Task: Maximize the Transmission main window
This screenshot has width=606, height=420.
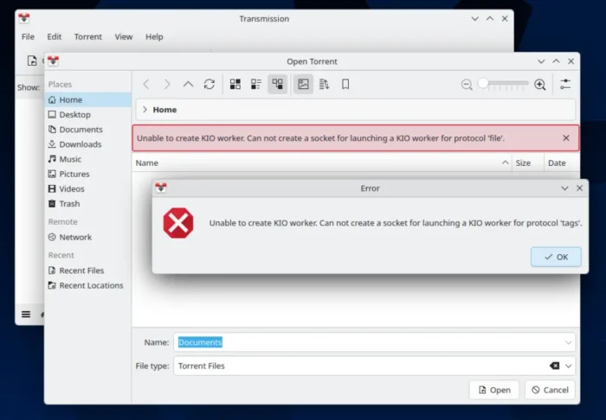Action: pos(490,18)
